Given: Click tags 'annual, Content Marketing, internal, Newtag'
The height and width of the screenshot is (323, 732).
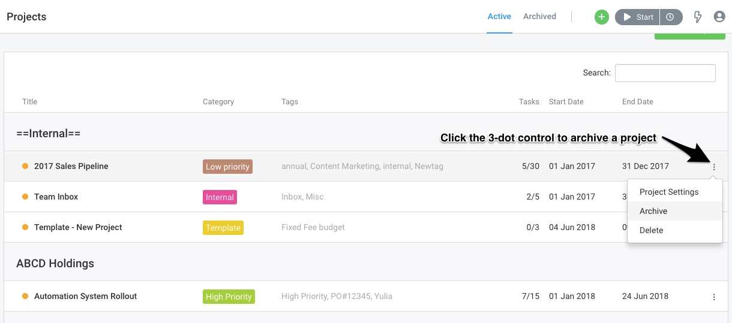Looking at the screenshot, I should (x=362, y=166).
